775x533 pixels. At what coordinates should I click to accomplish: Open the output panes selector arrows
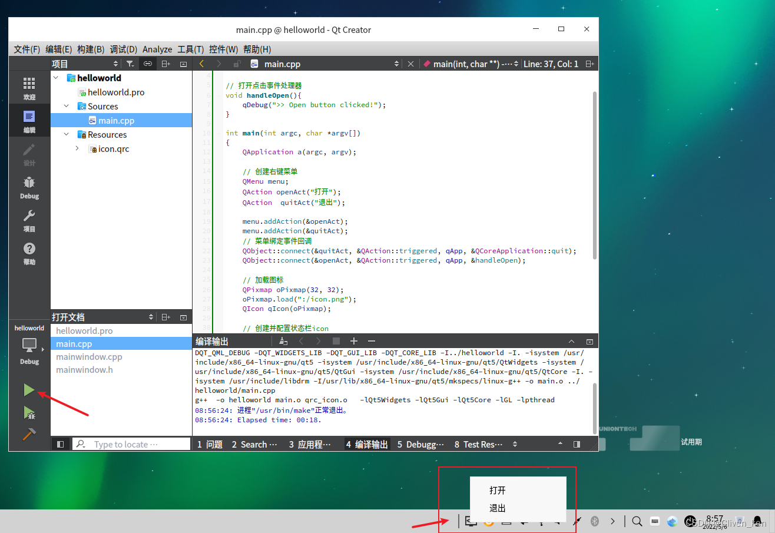click(x=515, y=444)
